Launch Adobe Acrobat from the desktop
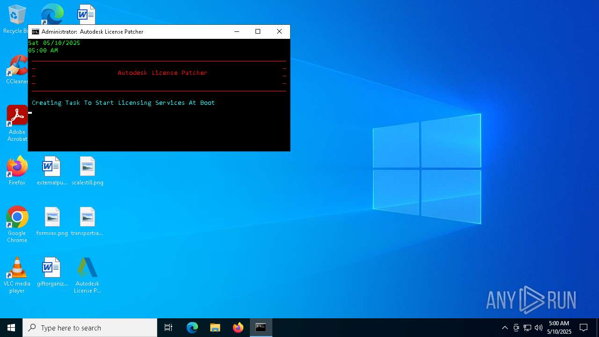Image resolution: width=599 pixels, height=337 pixels. pos(17,124)
